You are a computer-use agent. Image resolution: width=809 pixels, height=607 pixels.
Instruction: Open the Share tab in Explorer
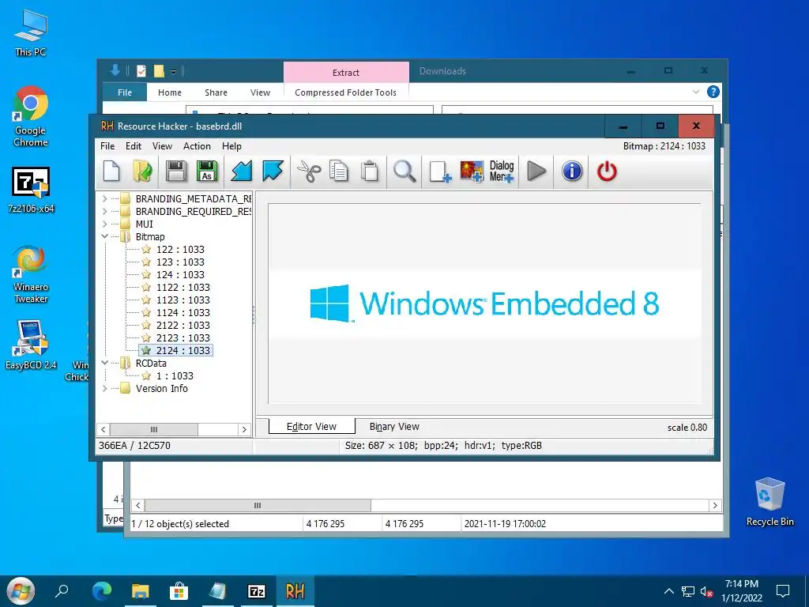point(216,92)
